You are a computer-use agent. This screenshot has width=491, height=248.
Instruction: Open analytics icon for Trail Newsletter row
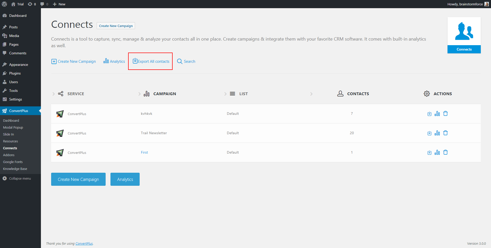437,133
